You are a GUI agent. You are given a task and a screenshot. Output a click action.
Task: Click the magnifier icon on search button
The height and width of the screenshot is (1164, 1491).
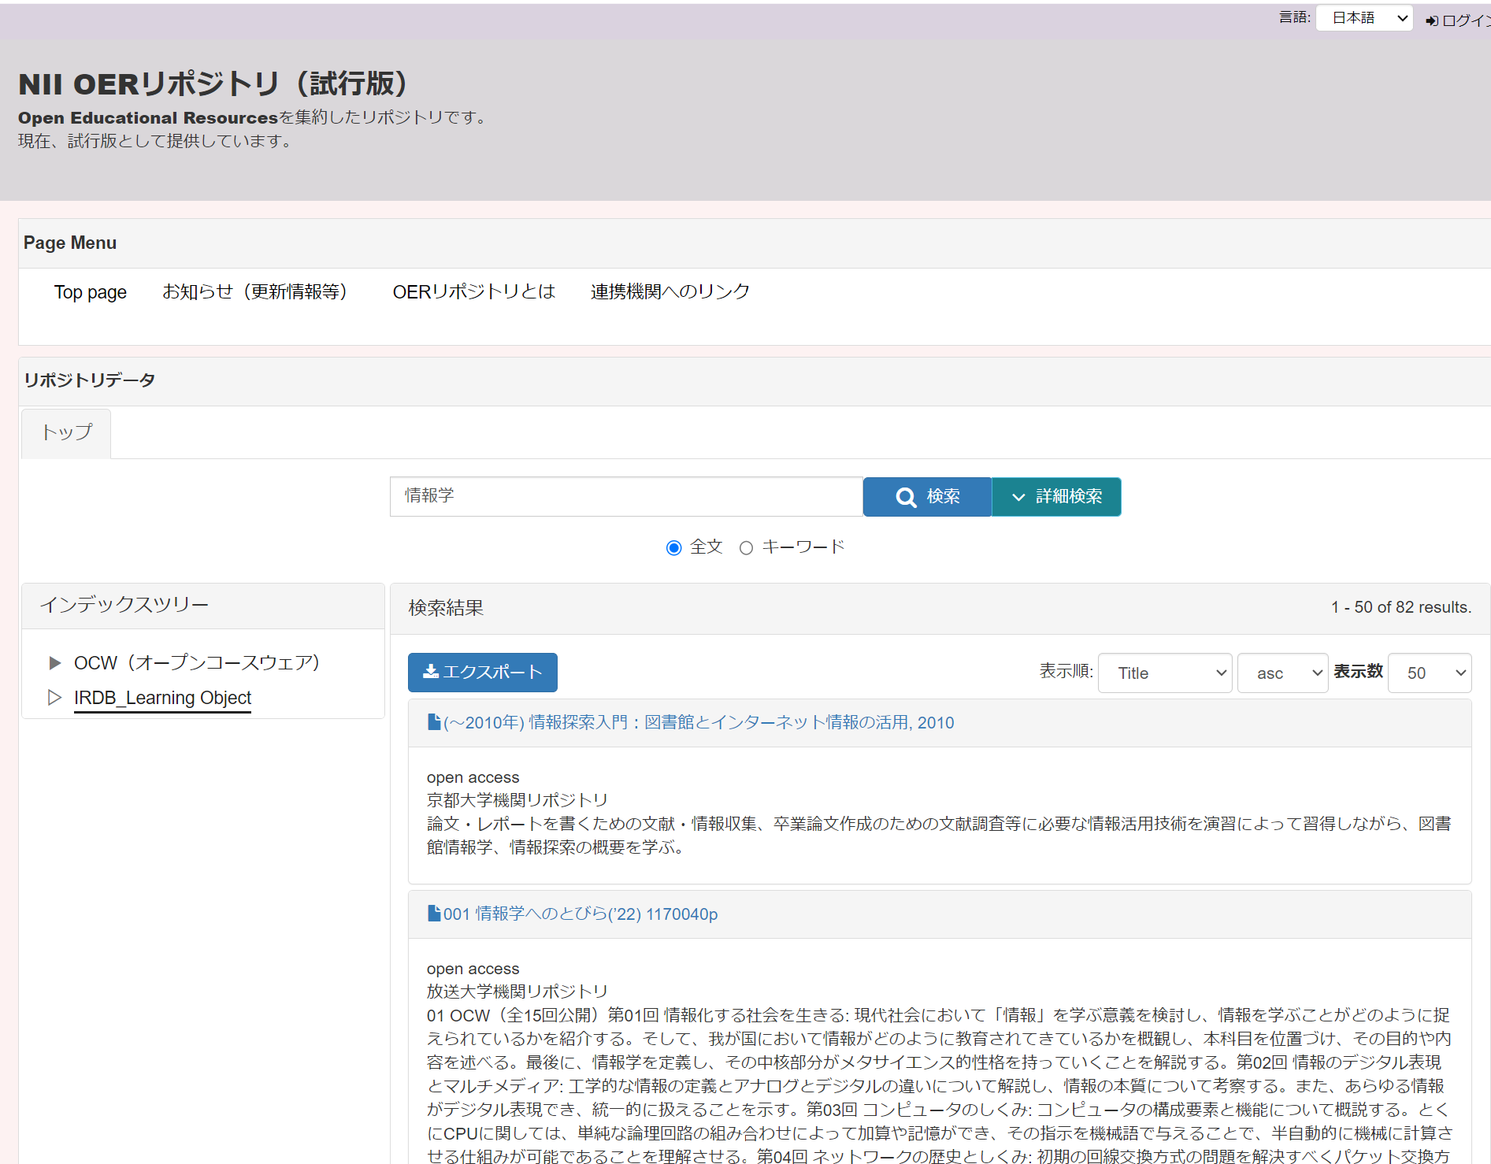[x=906, y=497]
